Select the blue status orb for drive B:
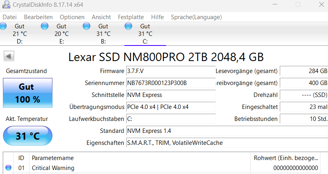Viewport: 328px width, 174px height. coord(86,26)
